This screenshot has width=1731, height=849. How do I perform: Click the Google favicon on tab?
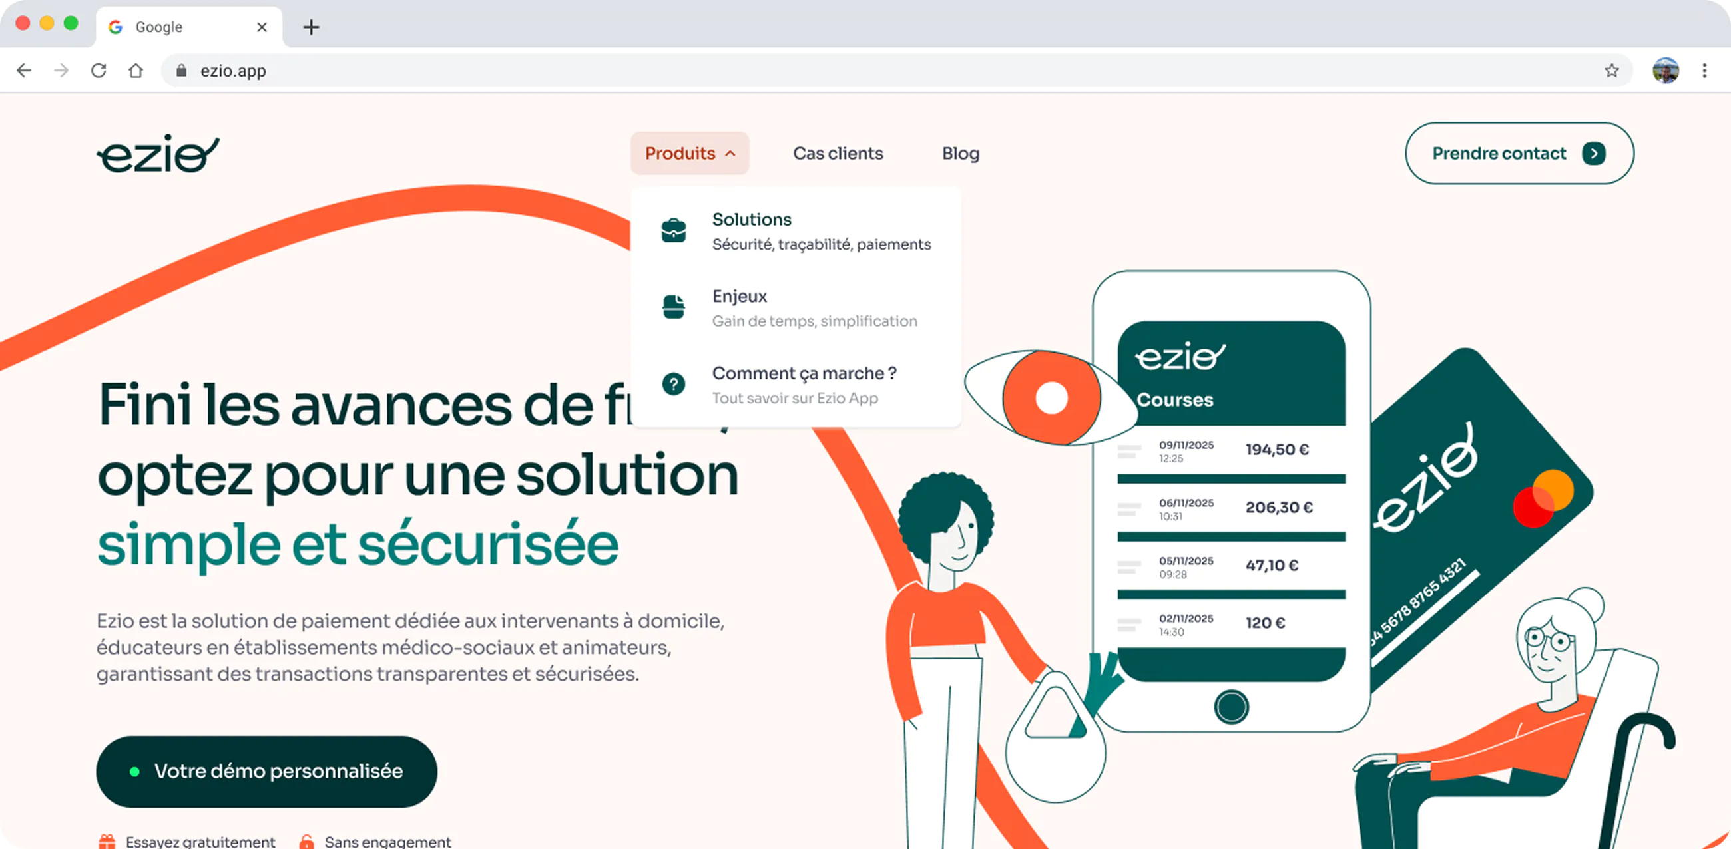116,27
